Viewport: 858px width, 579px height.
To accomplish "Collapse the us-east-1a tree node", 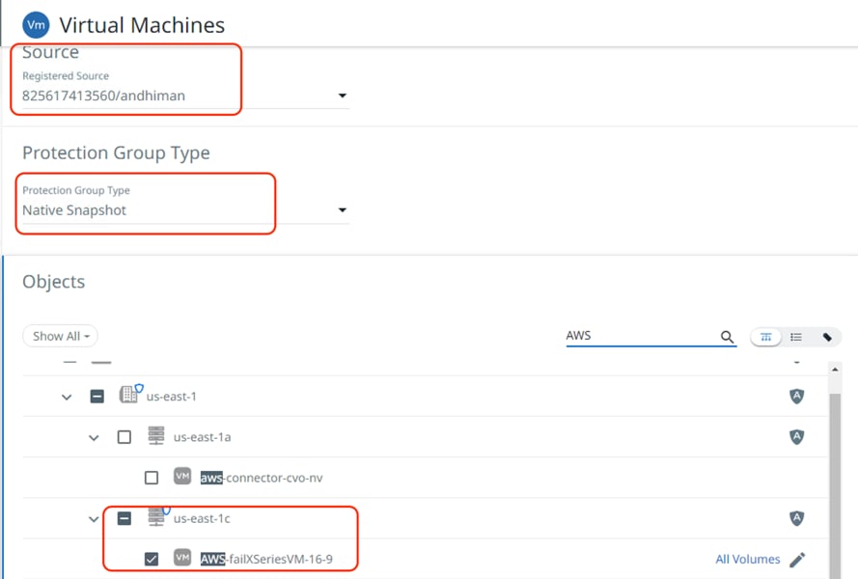I will pyautogui.click(x=95, y=438).
